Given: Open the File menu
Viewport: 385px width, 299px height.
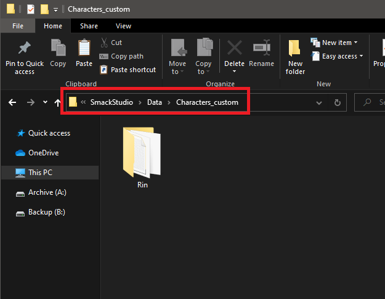Looking at the screenshot, I should pos(18,26).
